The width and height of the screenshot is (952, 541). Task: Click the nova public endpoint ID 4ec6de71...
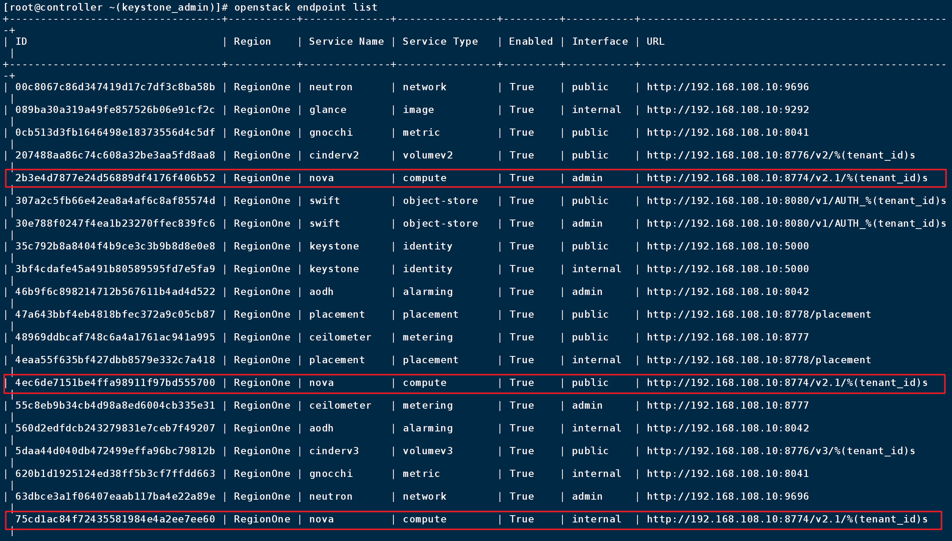tap(115, 383)
